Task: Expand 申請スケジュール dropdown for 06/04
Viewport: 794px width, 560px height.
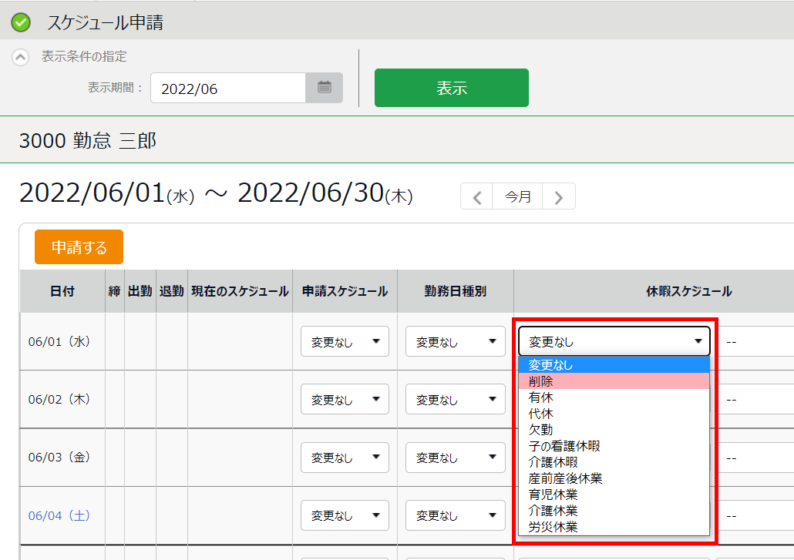Action: point(345,515)
